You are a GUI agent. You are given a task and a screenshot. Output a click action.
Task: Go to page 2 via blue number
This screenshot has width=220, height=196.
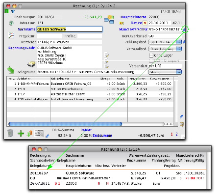(x=176, y=134)
